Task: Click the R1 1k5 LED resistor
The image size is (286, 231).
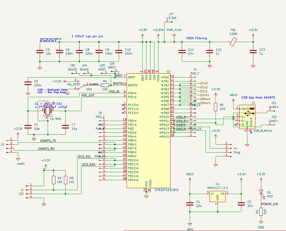Action: (x=261, y=211)
